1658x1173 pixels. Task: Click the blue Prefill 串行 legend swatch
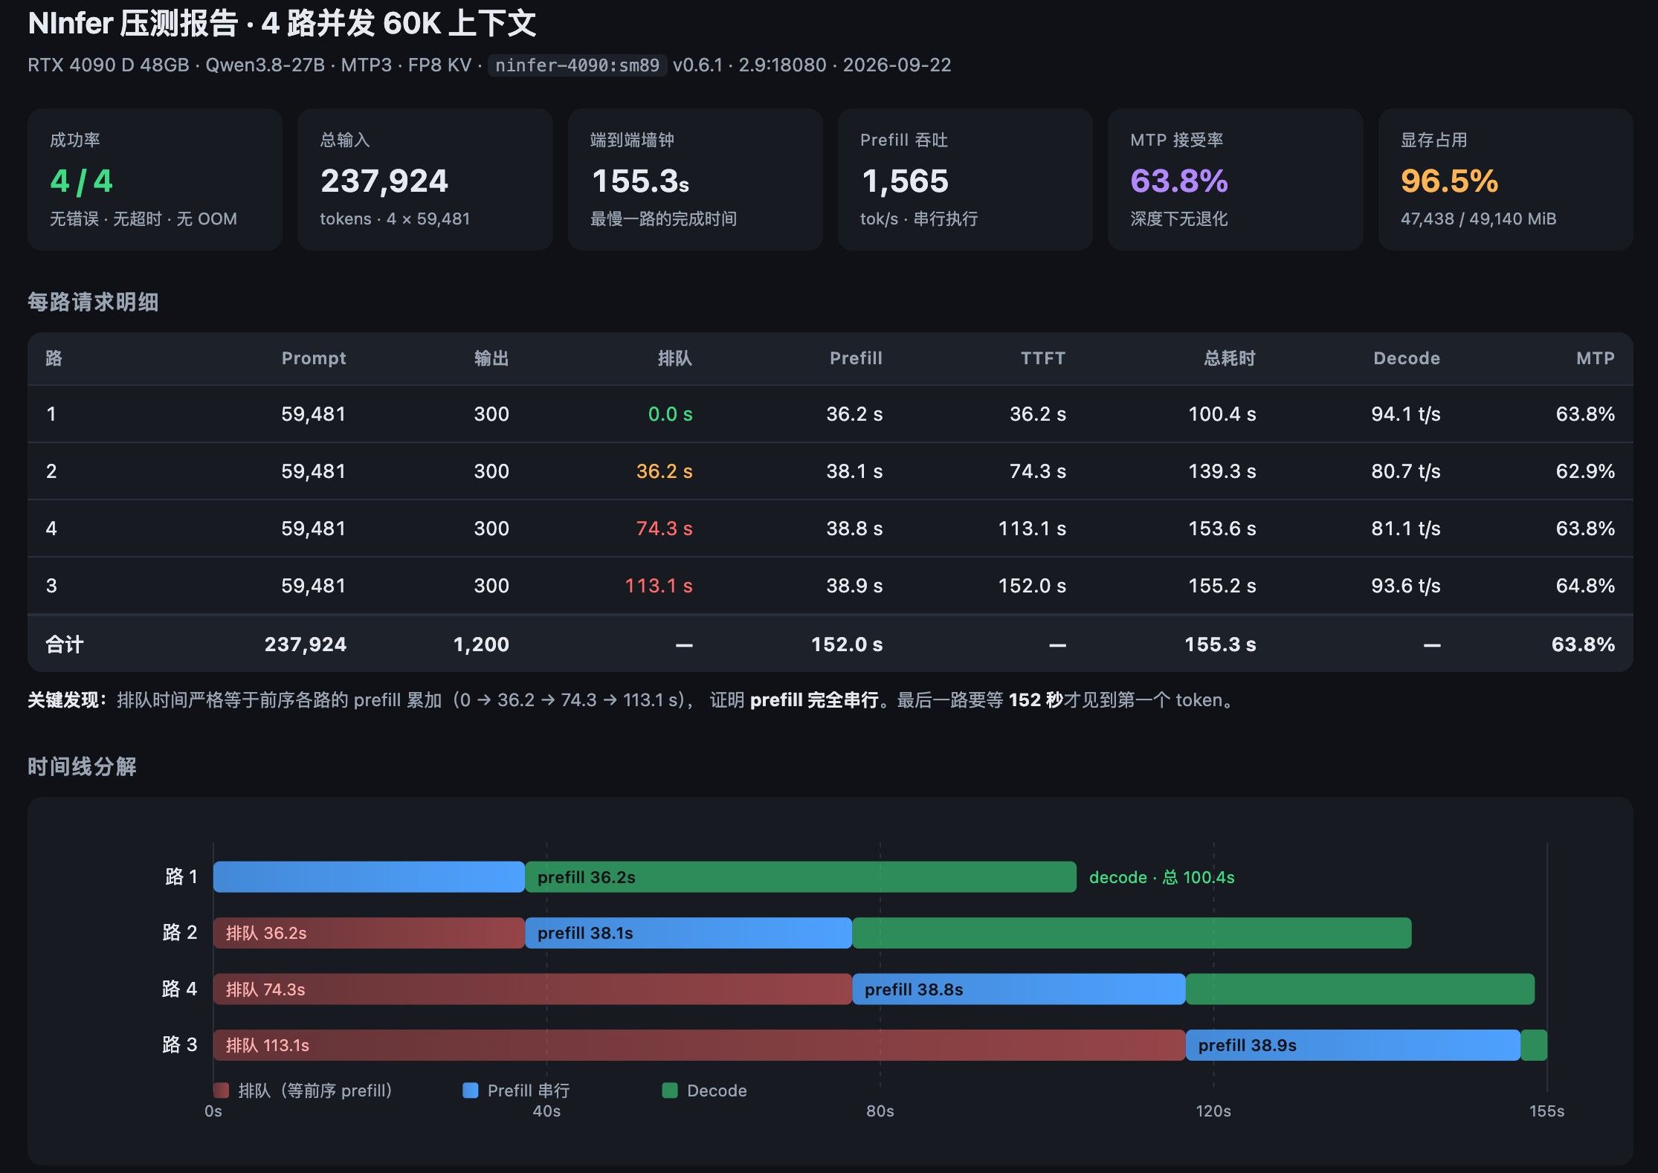coord(470,1090)
